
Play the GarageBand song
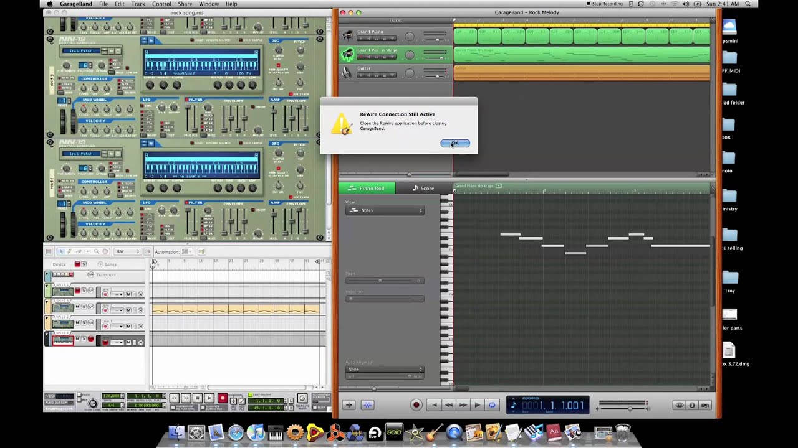coord(477,405)
